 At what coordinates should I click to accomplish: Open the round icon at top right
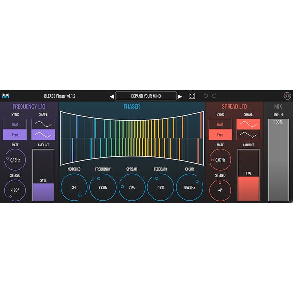point(287,96)
